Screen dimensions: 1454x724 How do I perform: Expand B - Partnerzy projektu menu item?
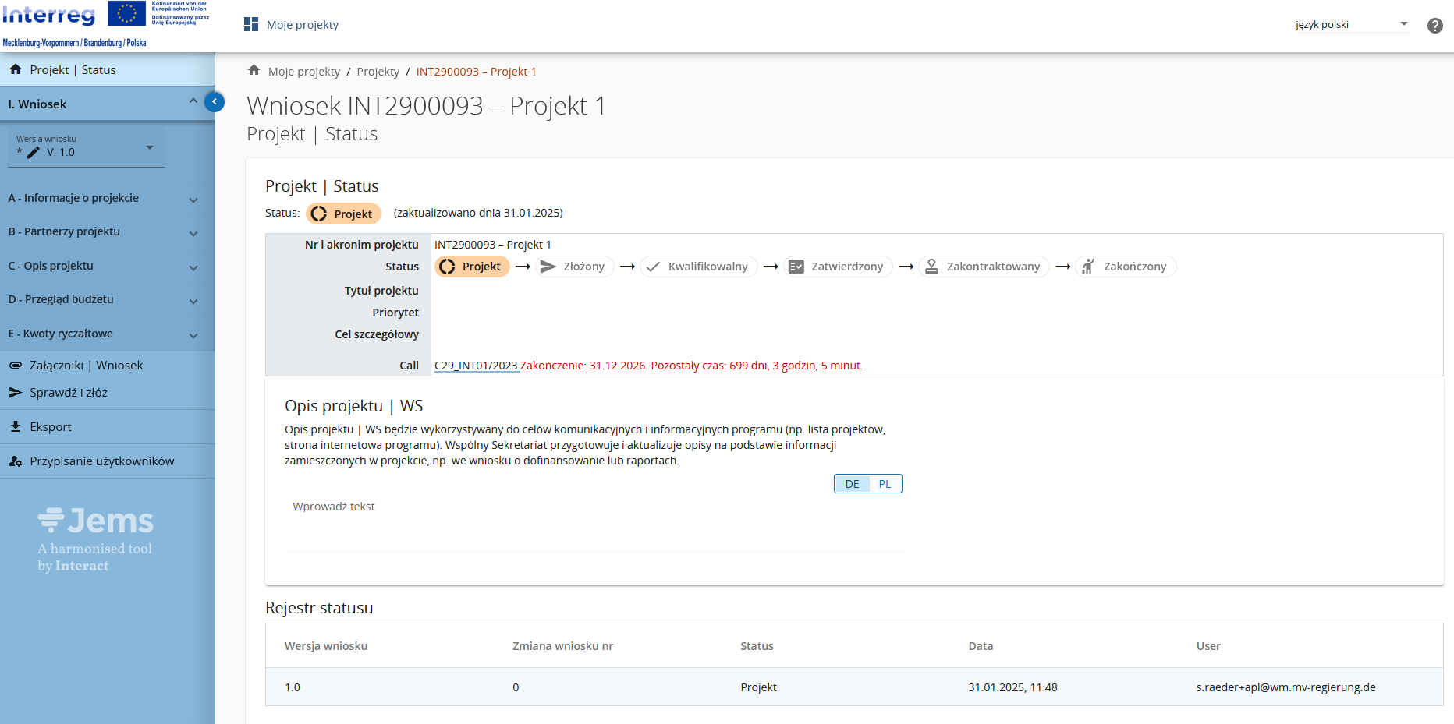pyautogui.click(x=103, y=232)
